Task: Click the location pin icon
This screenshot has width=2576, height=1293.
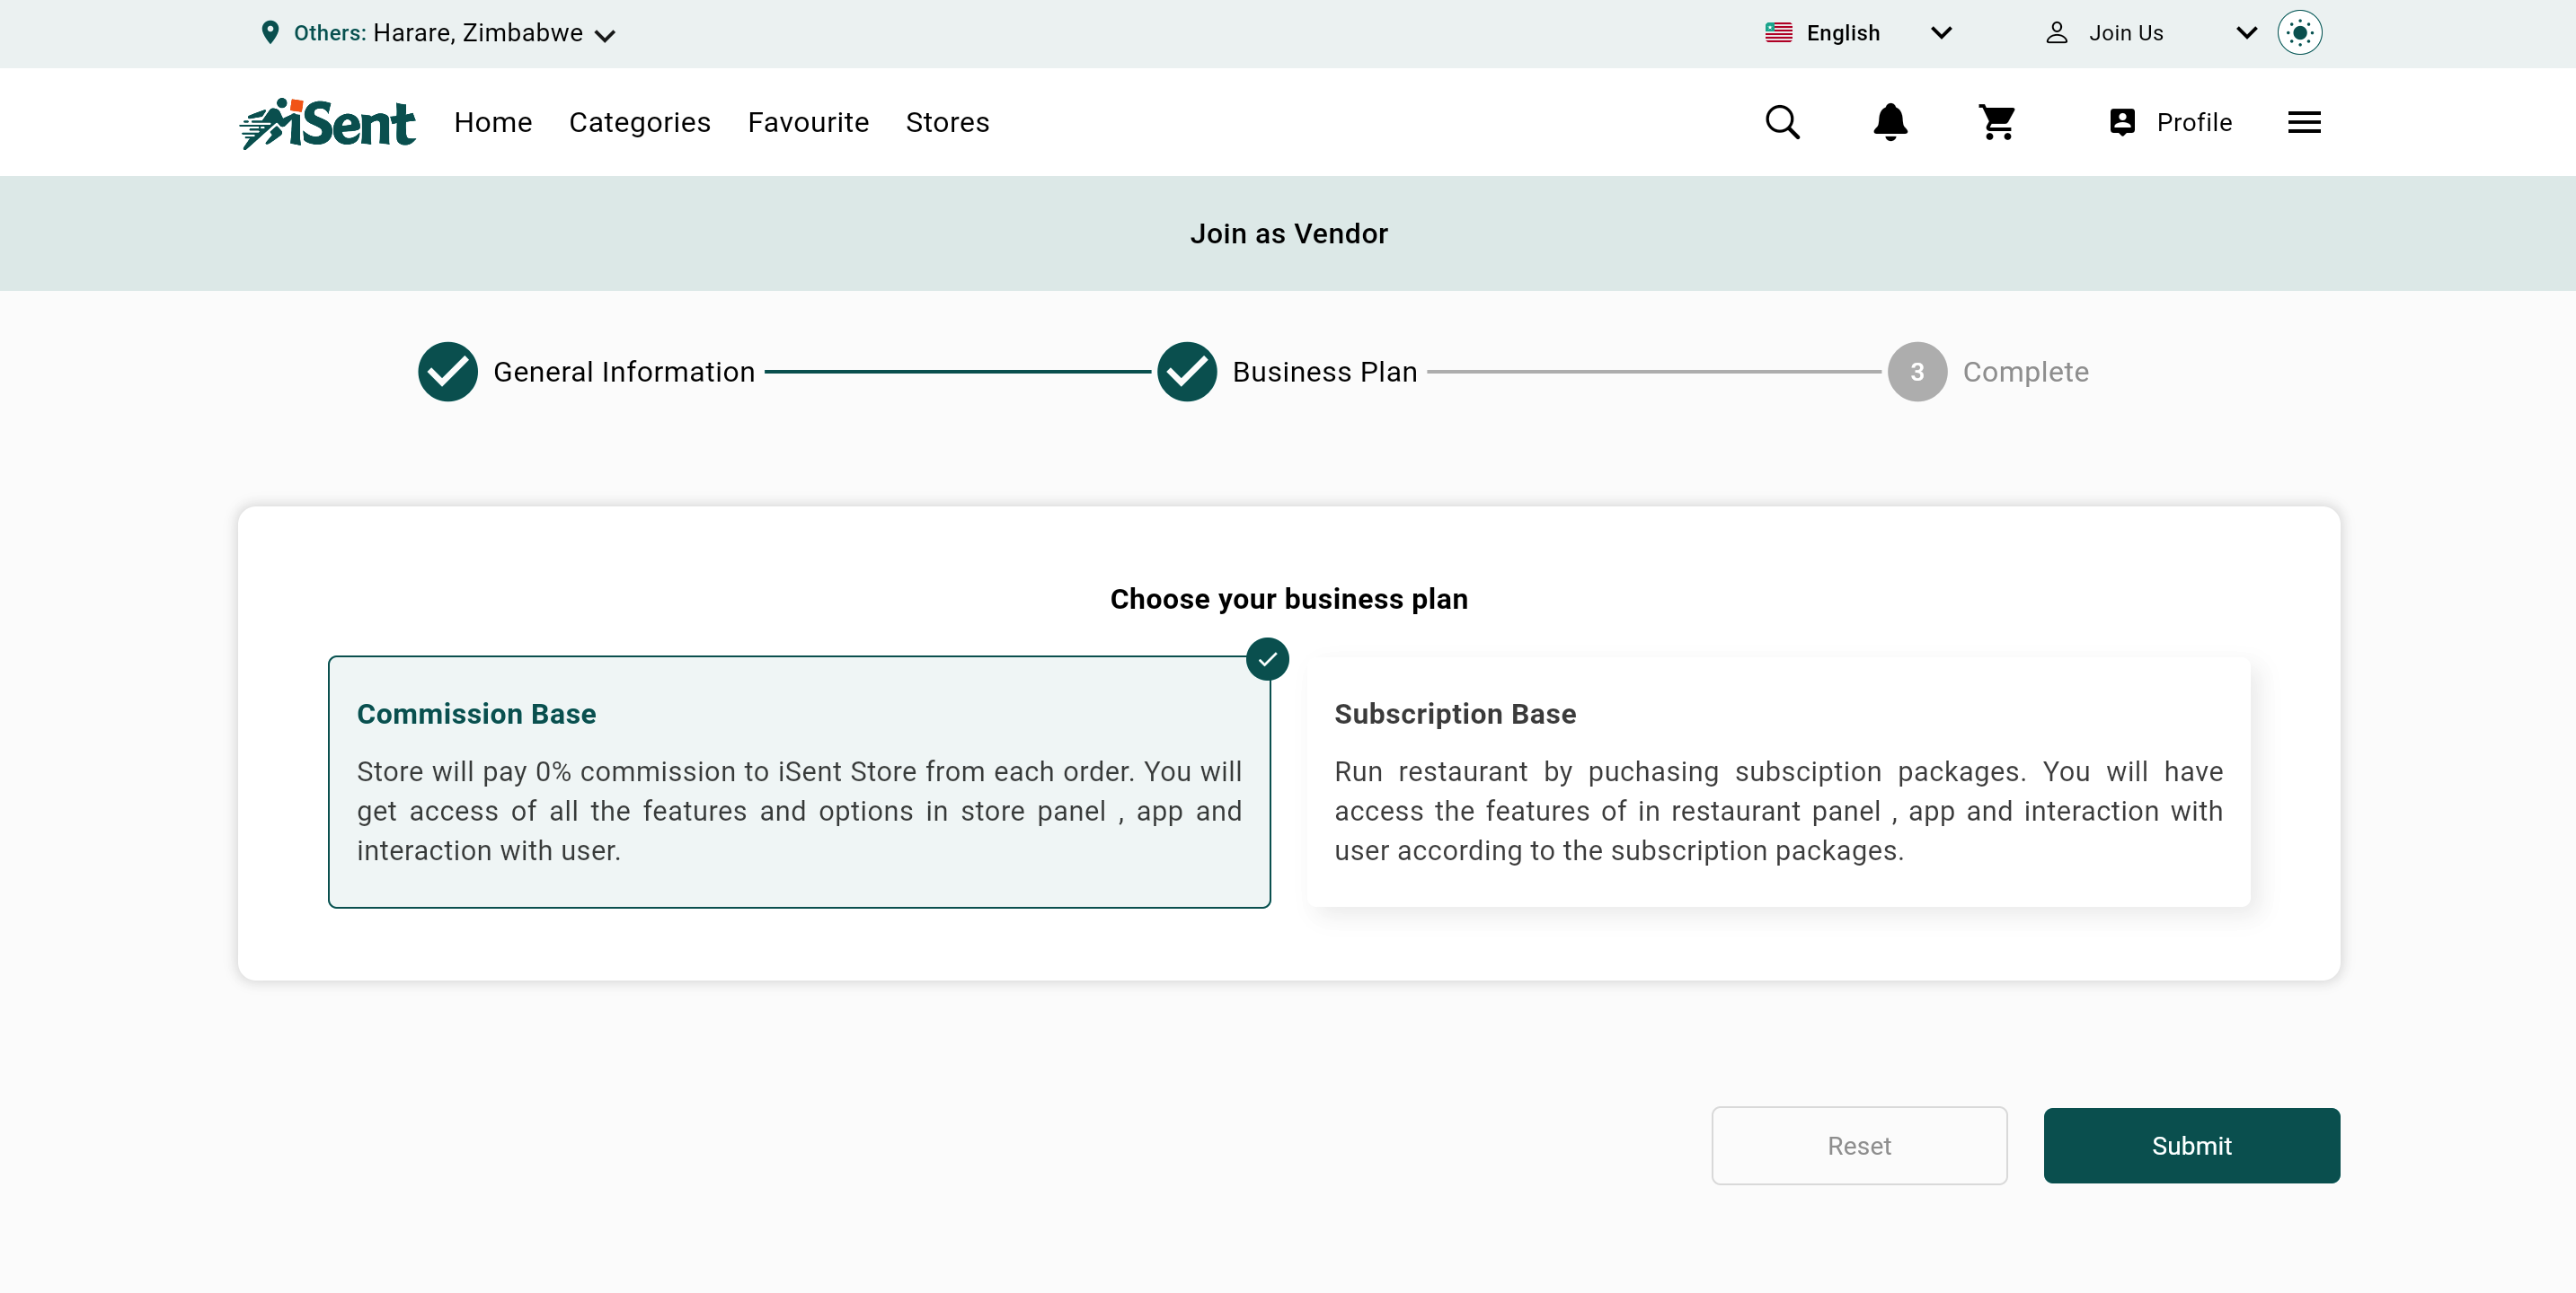Action: click(270, 33)
